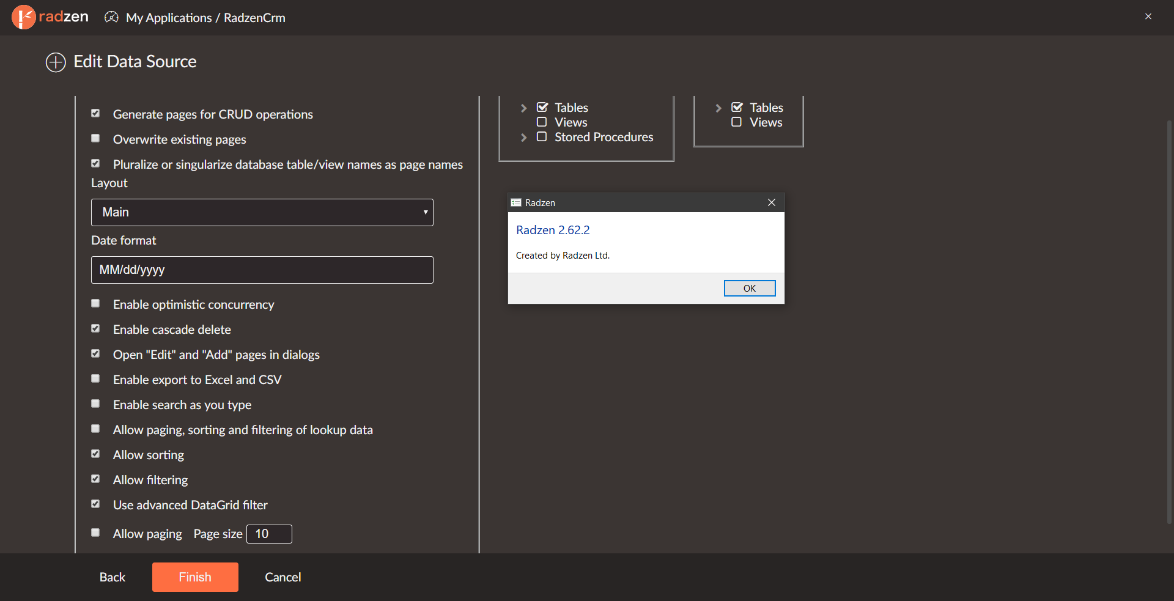Expand the Tables node in the right tree
Image resolution: width=1174 pixels, height=601 pixels.
[x=718, y=108]
